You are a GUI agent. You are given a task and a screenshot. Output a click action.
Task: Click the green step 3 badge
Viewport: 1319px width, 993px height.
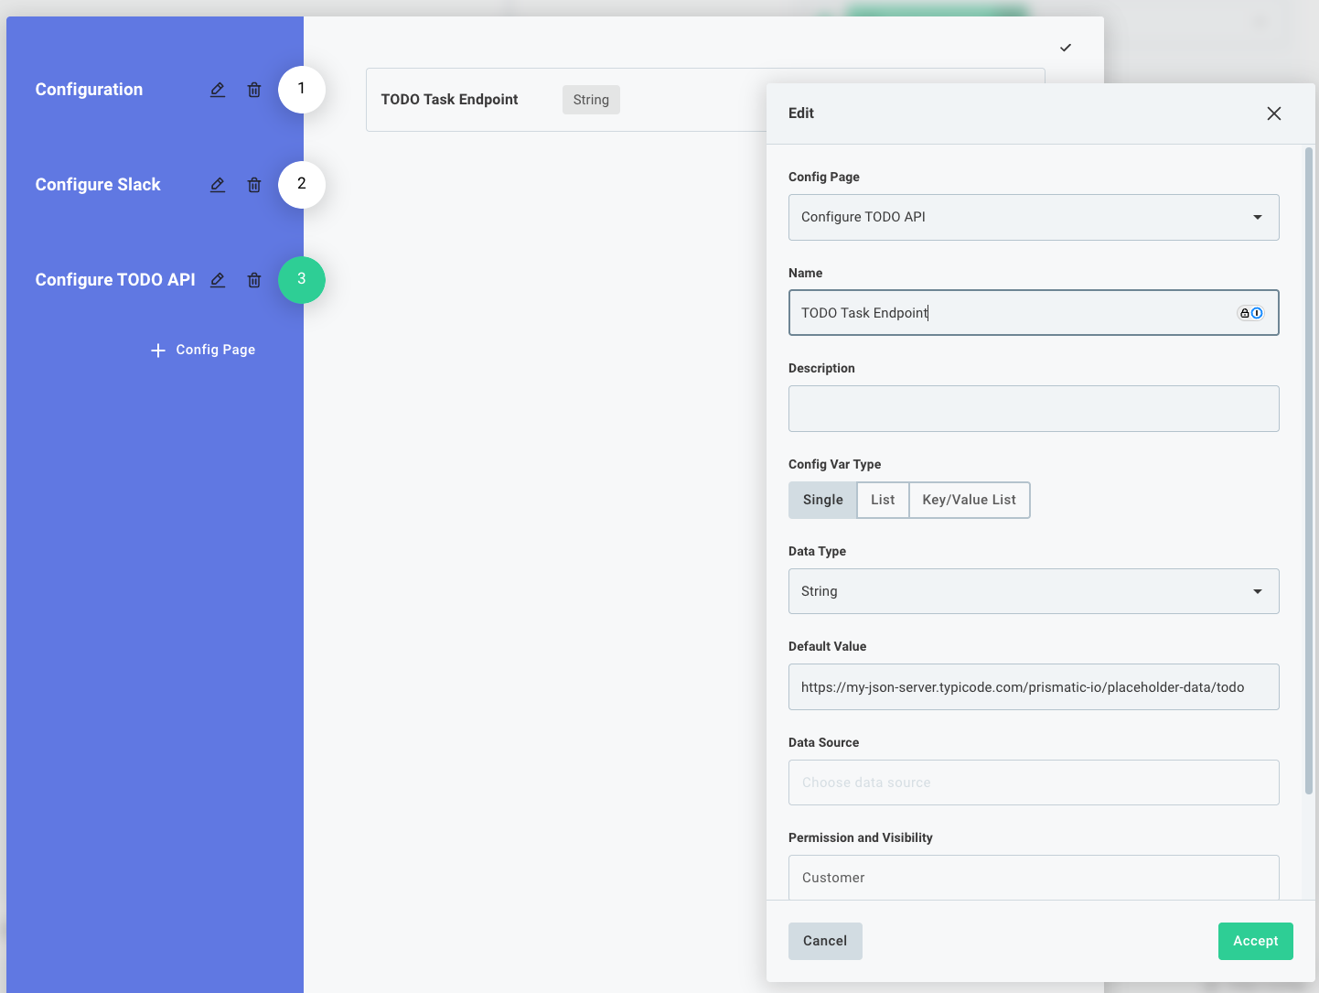pyautogui.click(x=301, y=280)
